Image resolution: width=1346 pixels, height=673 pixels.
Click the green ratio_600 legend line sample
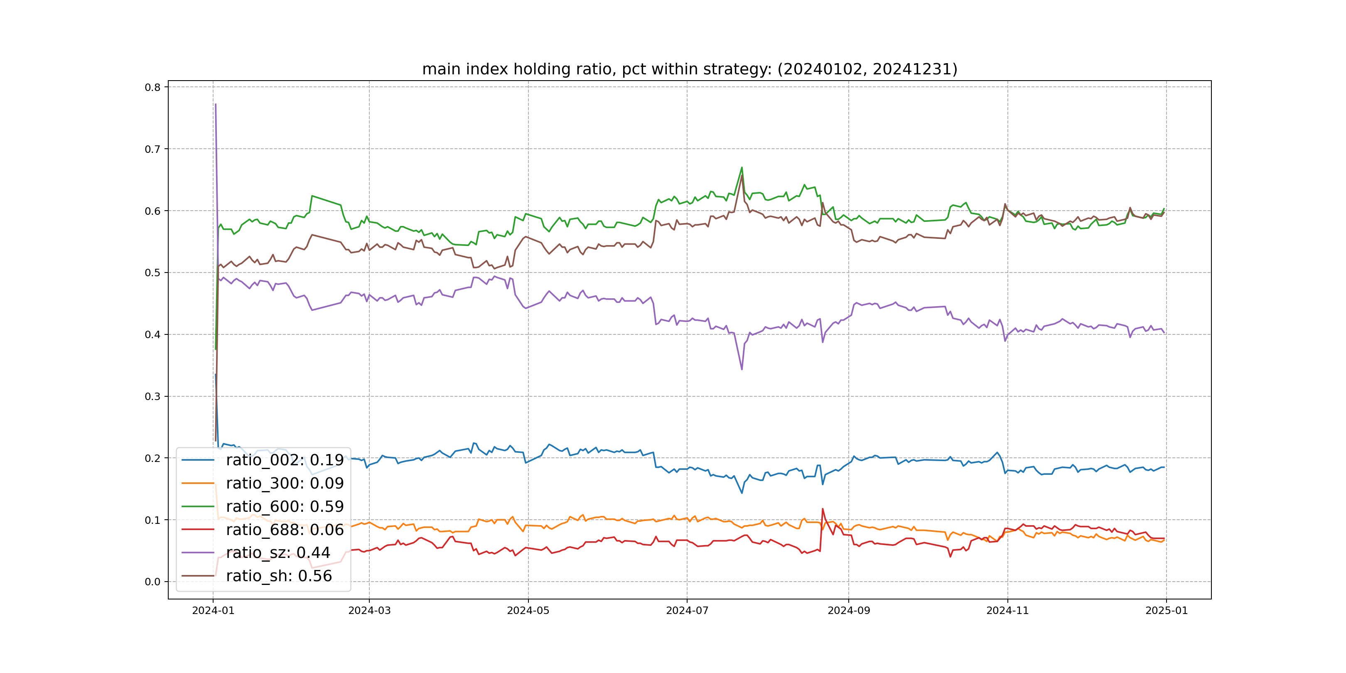[197, 506]
